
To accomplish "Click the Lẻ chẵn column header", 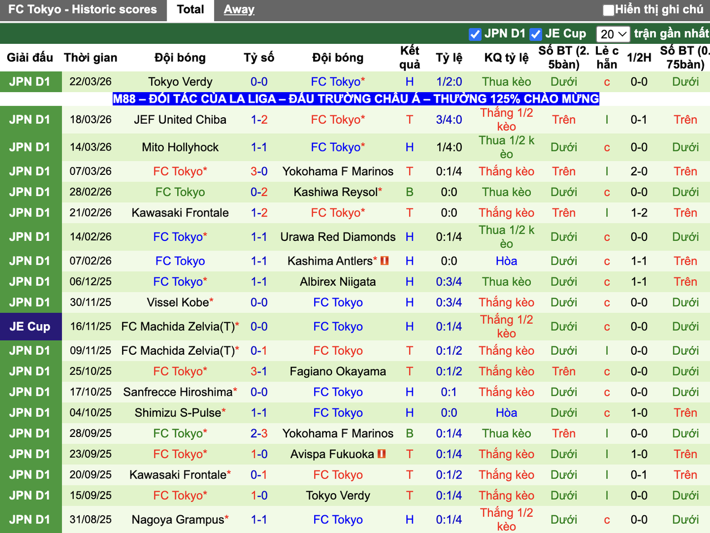I will [607, 57].
